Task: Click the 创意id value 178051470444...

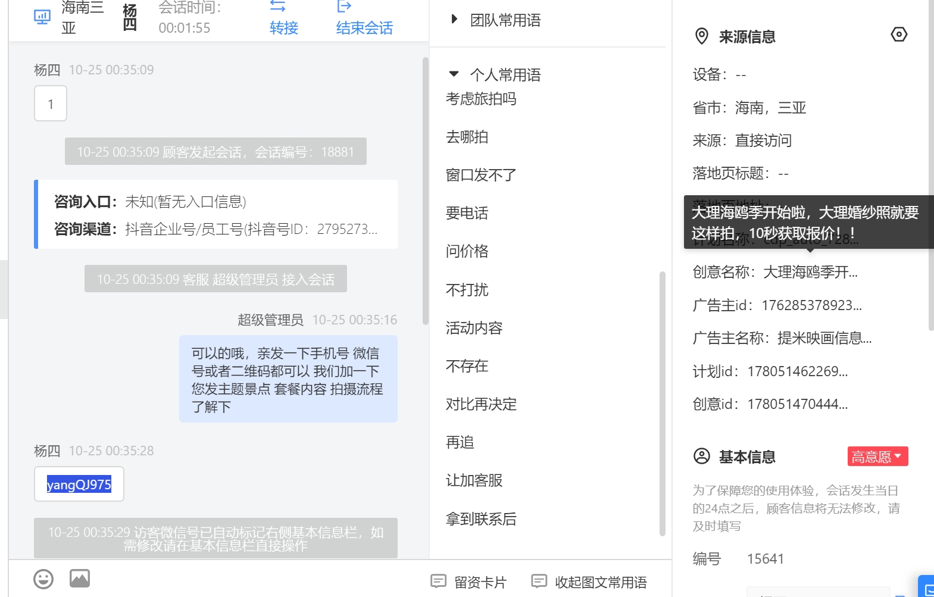Action: (797, 404)
